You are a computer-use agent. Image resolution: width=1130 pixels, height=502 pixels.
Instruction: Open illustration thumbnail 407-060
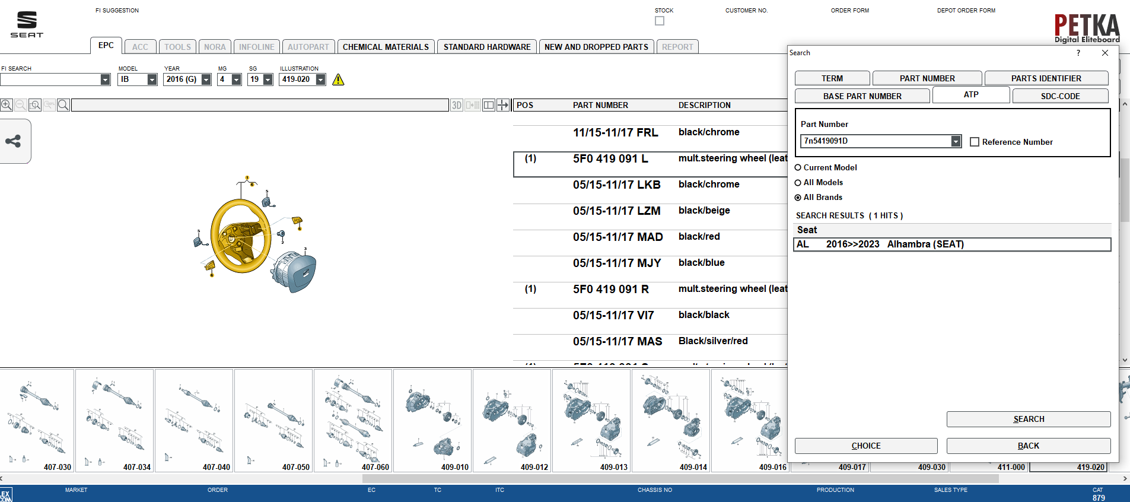(353, 421)
